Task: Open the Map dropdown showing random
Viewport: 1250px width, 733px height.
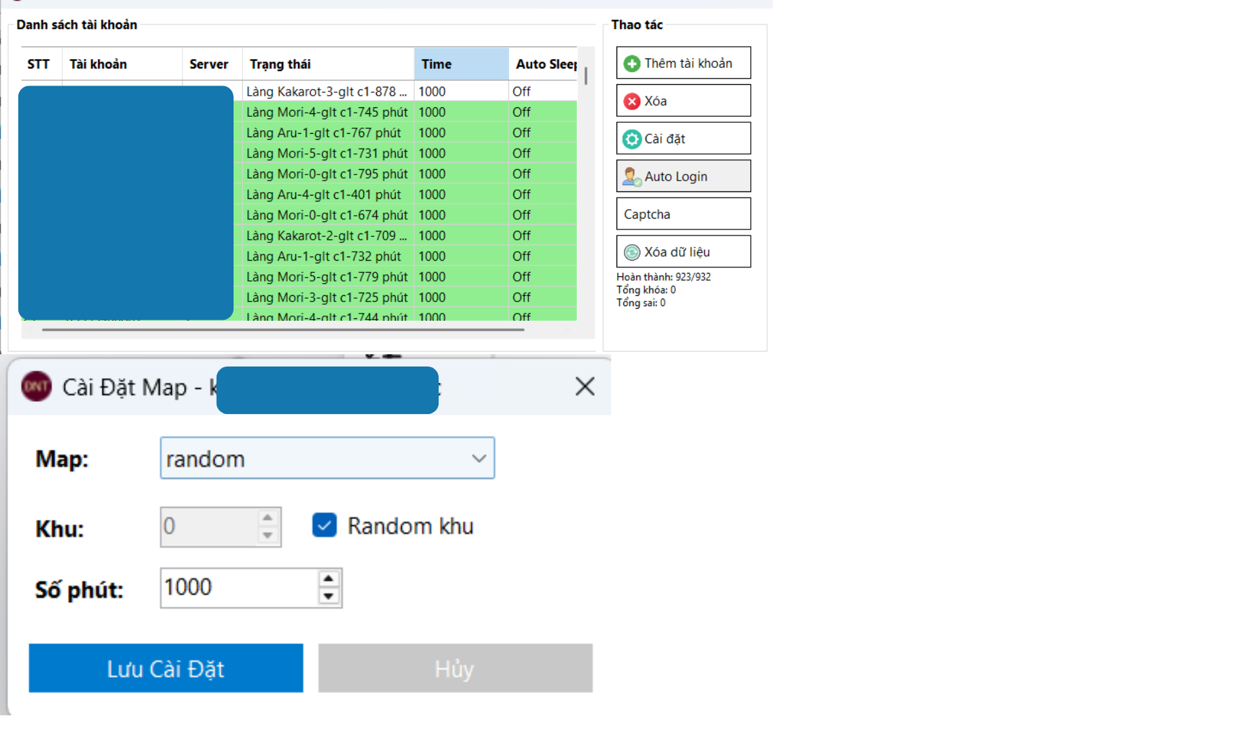Action: pyautogui.click(x=327, y=458)
